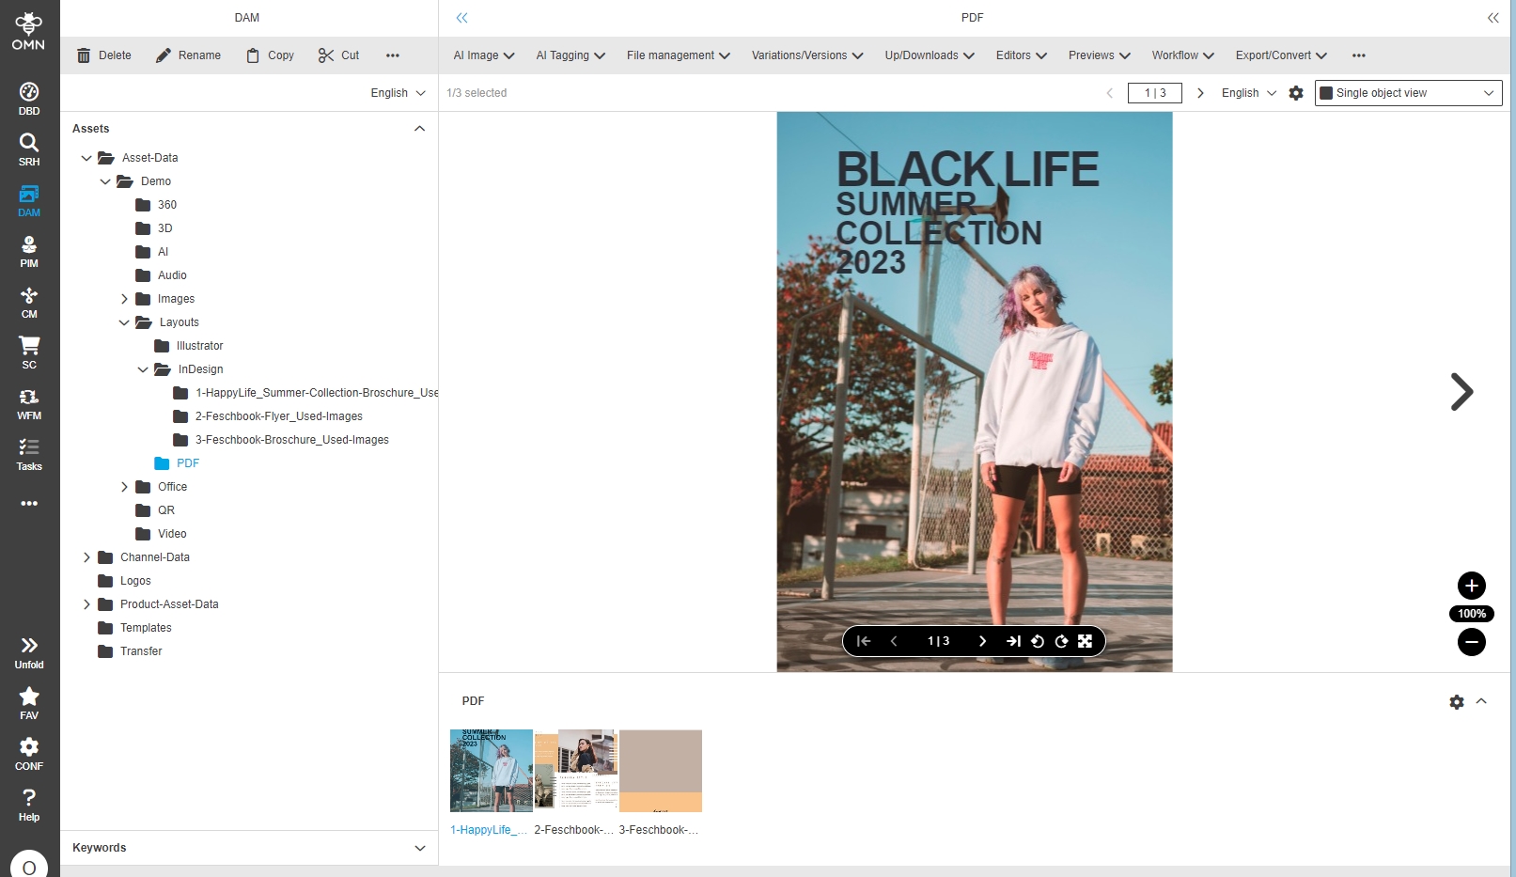Open the PIM module icon
The image size is (1516, 877).
[x=29, y=251]
